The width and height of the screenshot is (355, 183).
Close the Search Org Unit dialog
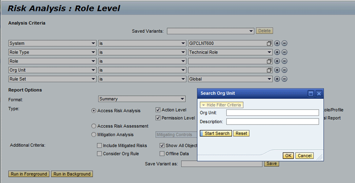[x=319, y=93]
